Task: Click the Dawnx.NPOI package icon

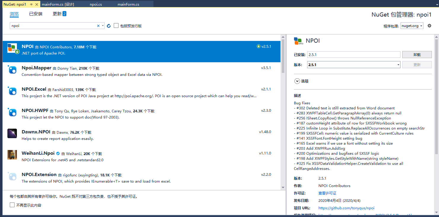Action: 12,133
